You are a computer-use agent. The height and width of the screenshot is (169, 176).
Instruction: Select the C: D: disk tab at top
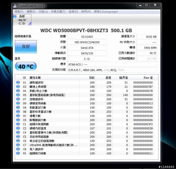click(x=22, y=20)
